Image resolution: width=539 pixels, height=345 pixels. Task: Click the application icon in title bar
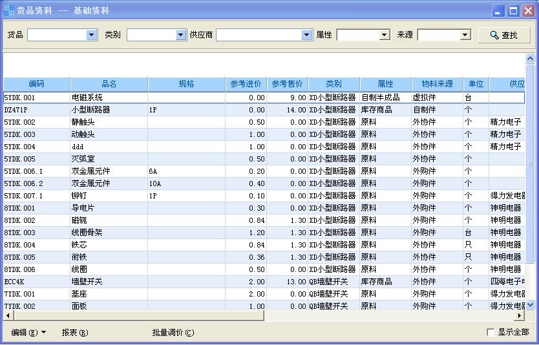[8, 10]
